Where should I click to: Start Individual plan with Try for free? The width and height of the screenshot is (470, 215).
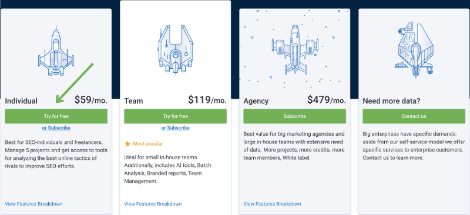(x=56, y=116)
